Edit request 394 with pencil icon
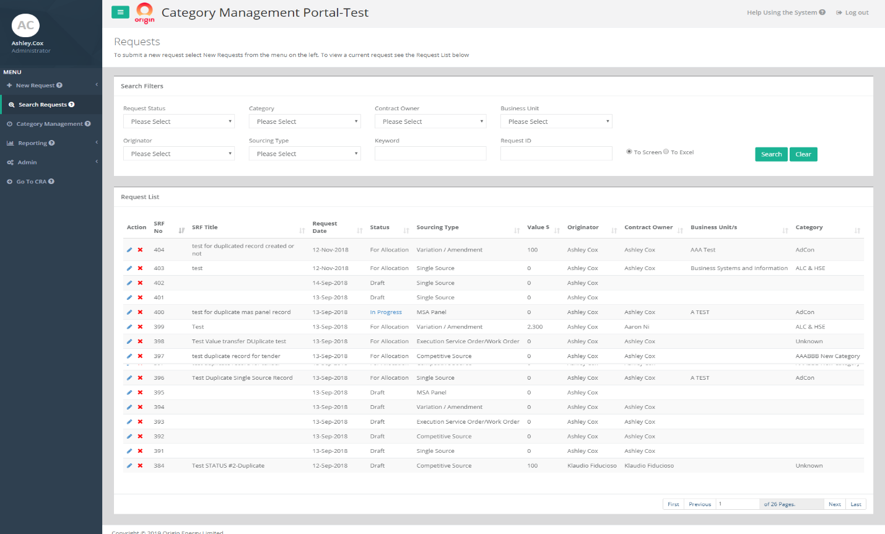This screenshot has height=534, width=885. pos(129,407)
